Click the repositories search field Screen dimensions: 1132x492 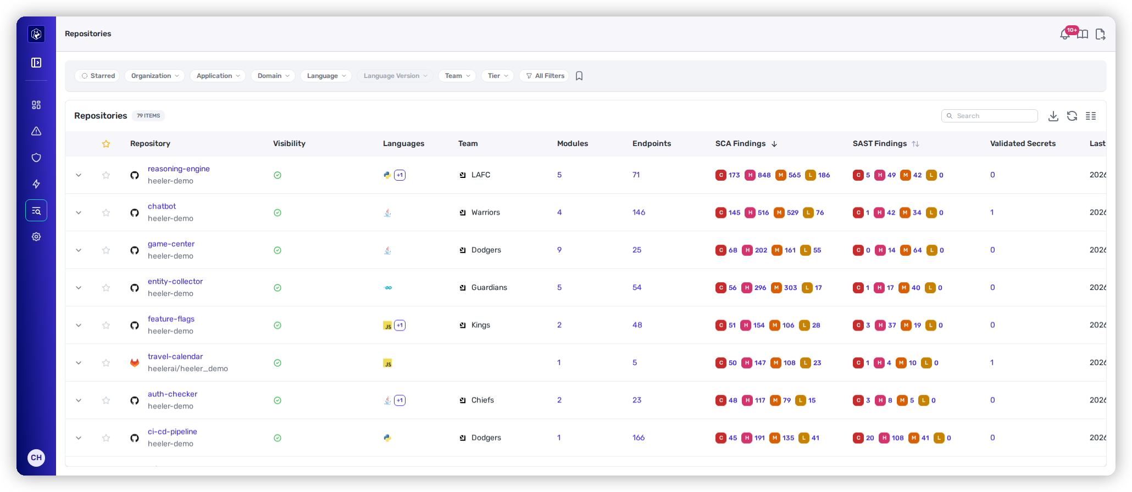(990, 116)
